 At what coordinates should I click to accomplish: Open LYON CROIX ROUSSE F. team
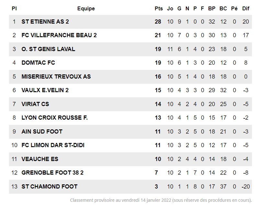[54, 118]
